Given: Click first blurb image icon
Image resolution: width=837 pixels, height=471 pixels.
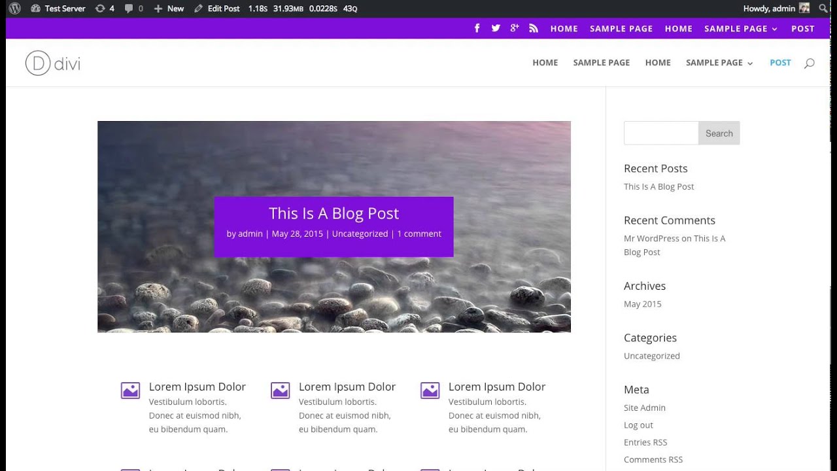Looking at the screenshot, I should tap(130, 391).
